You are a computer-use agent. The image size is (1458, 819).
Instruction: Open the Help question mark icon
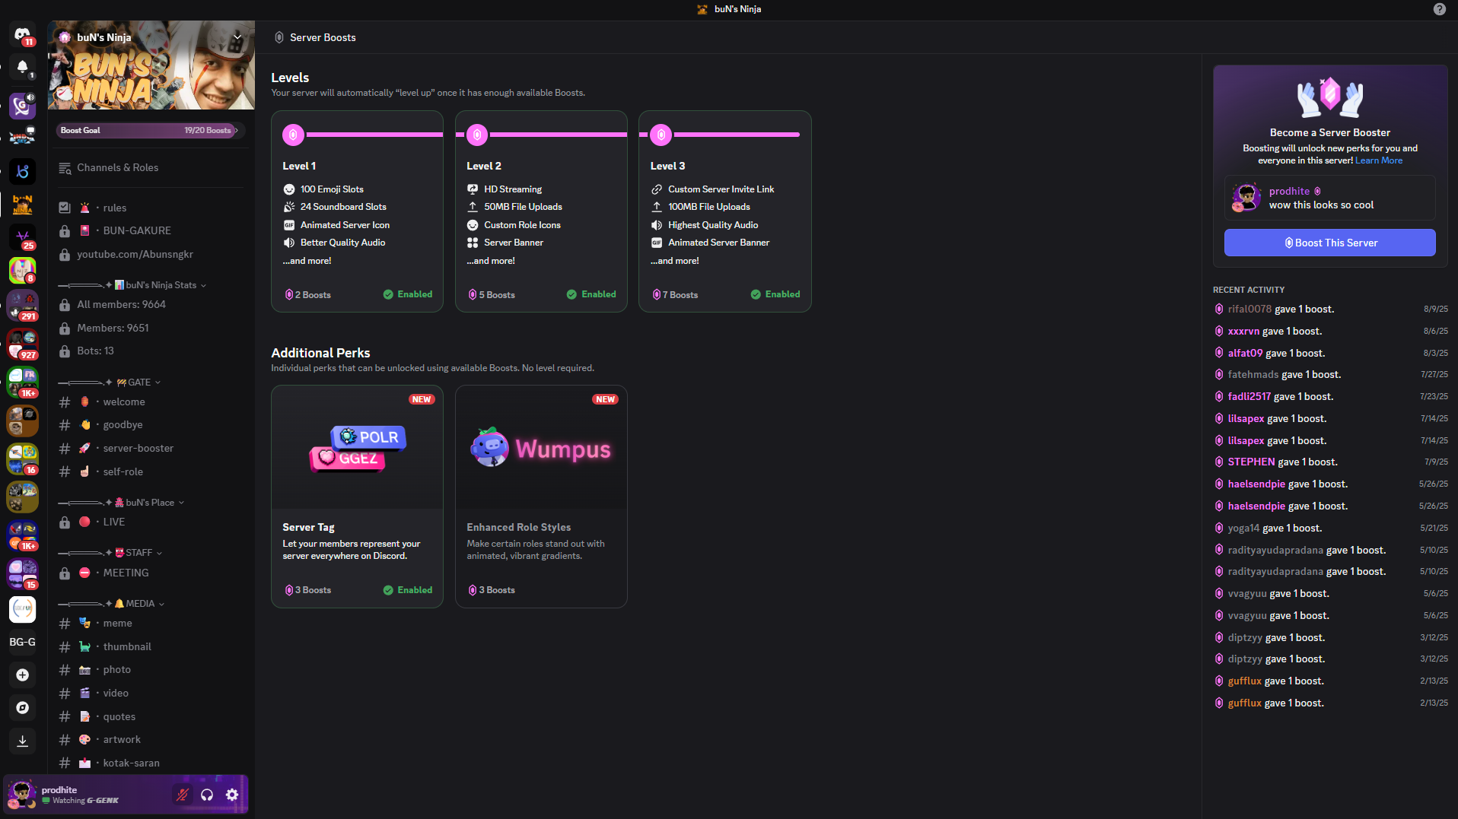click(1439, 9)
